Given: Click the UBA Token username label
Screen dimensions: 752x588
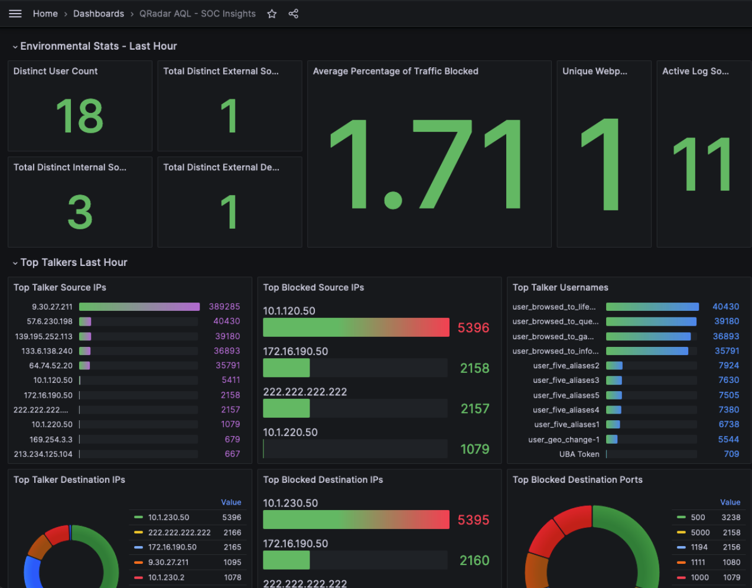Looking at the screenshot, I should [580, 454].
